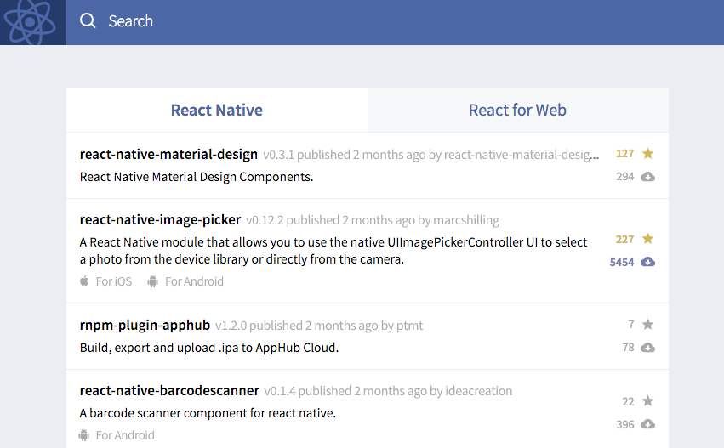Click UIImagePickerController description text
Image resolution: width=724 pixels, height=448 pixels.
(333, 251)
